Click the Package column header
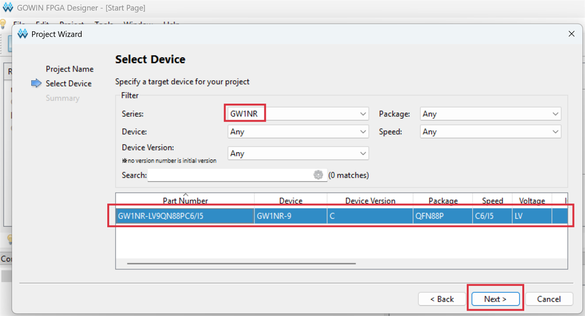 click(x=443, y=201)
